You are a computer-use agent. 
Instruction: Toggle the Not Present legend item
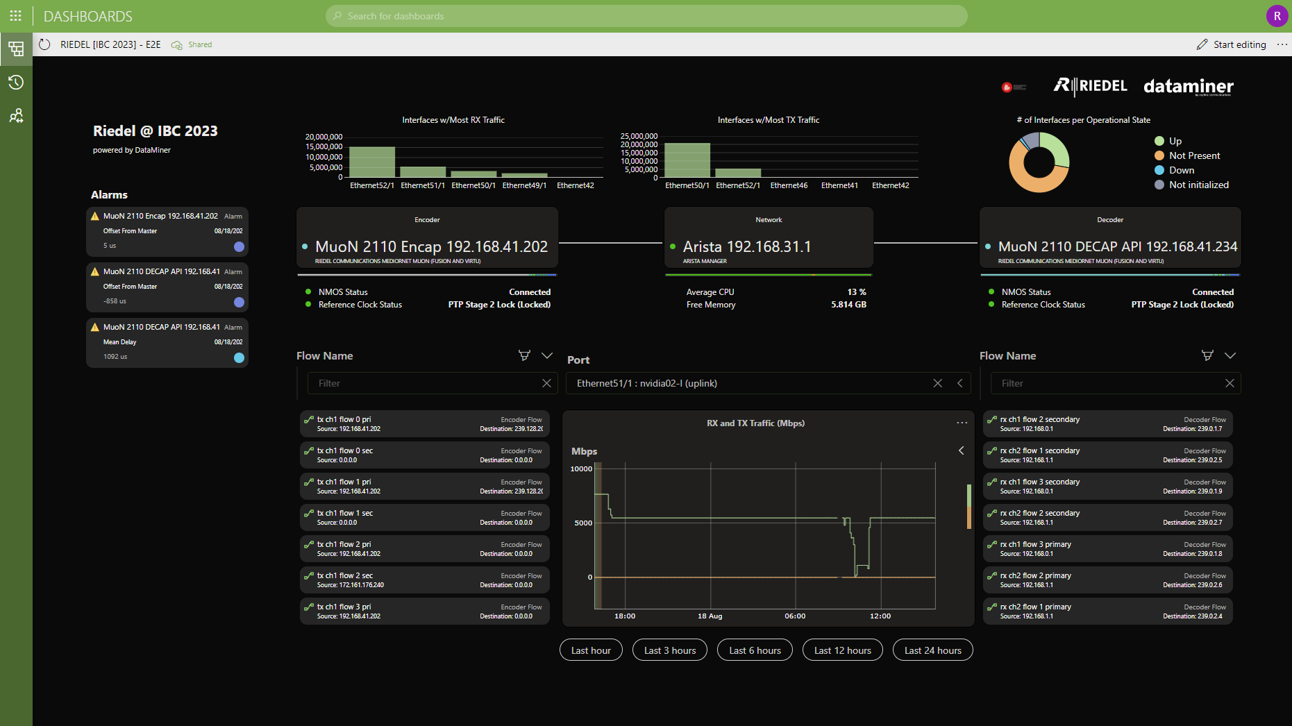[1187, 155]
